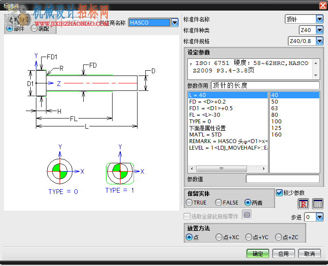
Task: Select the 装配 radio button
Action: click(x=34, y=28)
